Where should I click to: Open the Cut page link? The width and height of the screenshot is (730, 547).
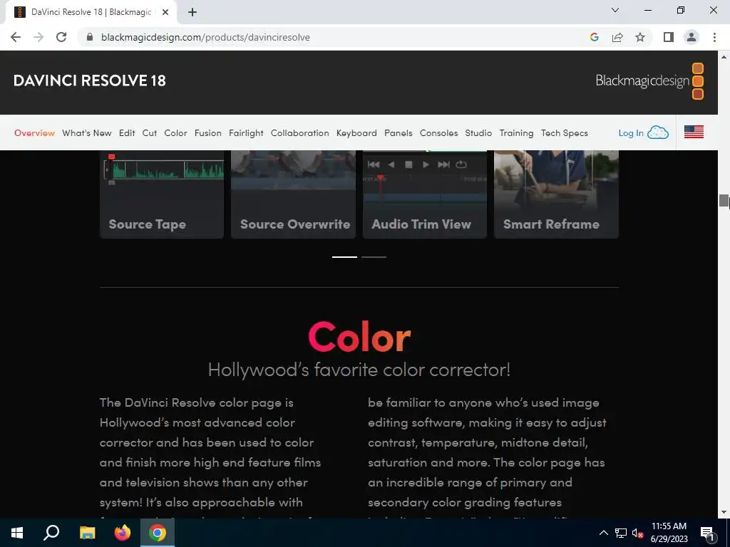point(150,133)
